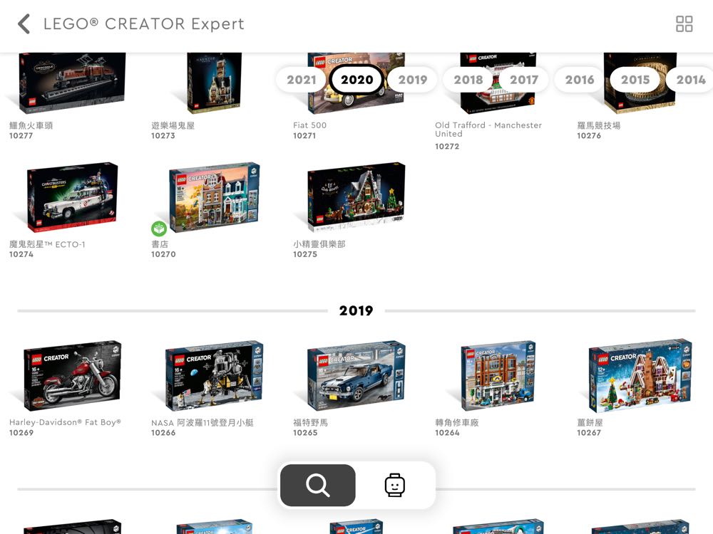This screenshot has width=713, height=534.
Task: Open the Harley-Davidson Fat Boy box image
Action: coord(72,375)
